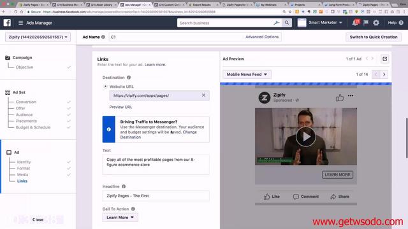
Task: Go to previous placement preview arrow
Action: [375, 74]
